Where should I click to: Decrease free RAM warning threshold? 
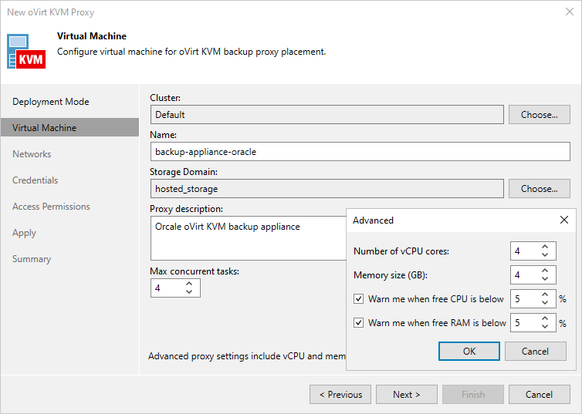pyautogui.click(x=545, y=327)
